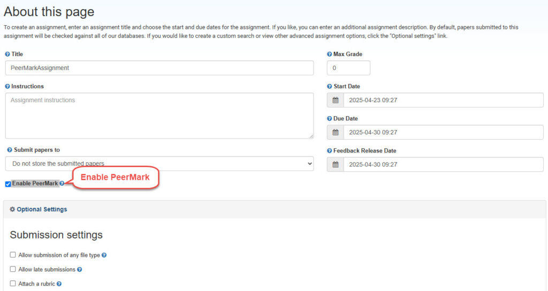Click the Title input containing PeerMarkAssignment
The width and height of the screenshot is (548, 291).
(159, 68)
